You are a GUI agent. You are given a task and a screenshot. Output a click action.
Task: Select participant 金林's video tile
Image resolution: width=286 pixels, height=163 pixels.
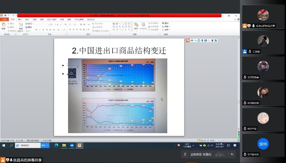(x=263, y=144)
